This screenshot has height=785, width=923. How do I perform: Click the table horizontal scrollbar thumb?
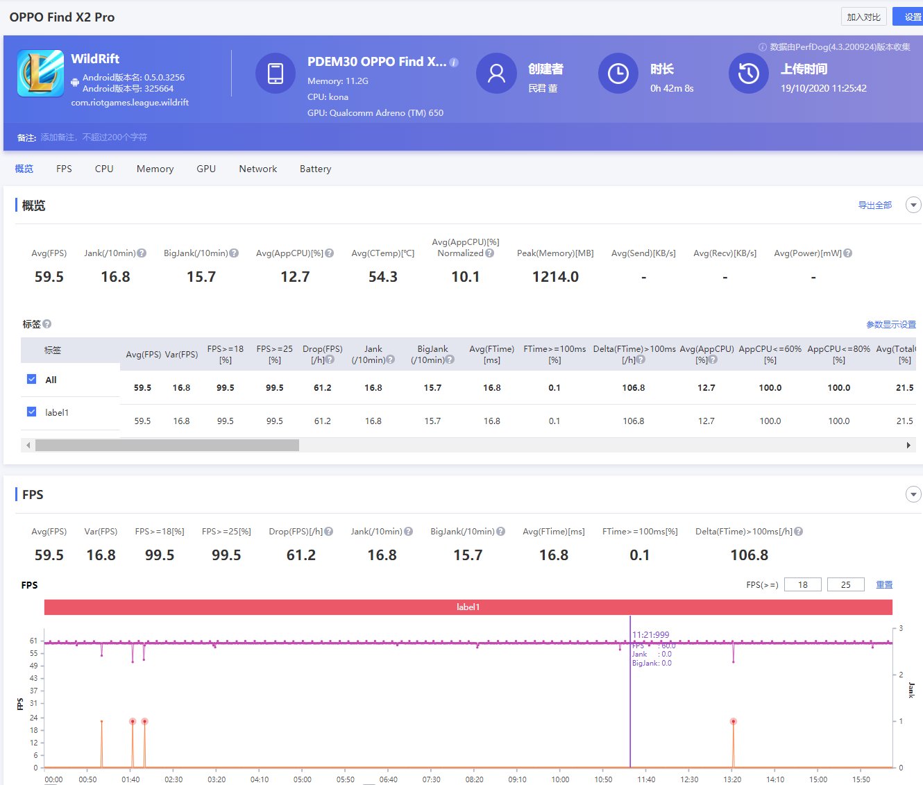(x=167, y=445)
